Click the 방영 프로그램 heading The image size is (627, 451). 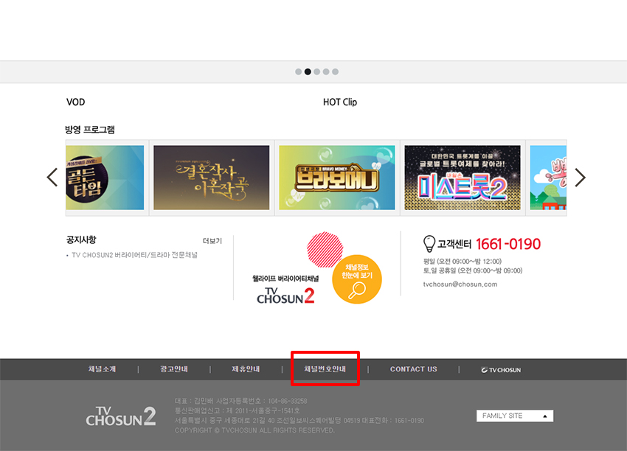(90, 130)
